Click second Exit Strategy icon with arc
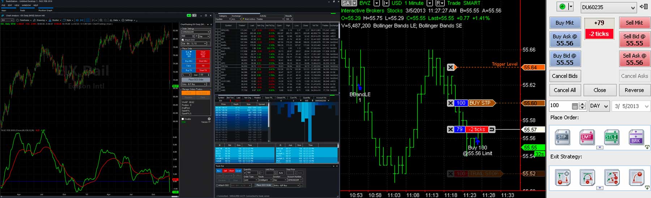 coord(587,178)
